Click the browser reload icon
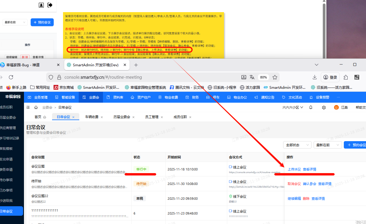 (11, 77)
